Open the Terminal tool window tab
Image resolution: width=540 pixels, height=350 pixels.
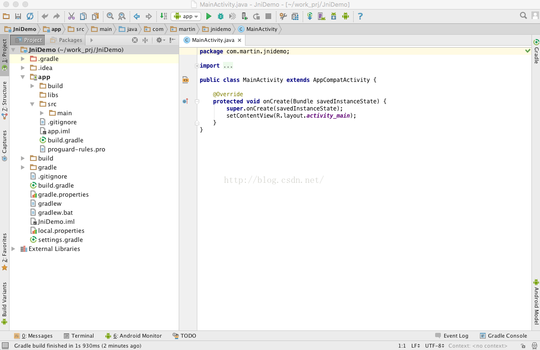click(79, 336)
